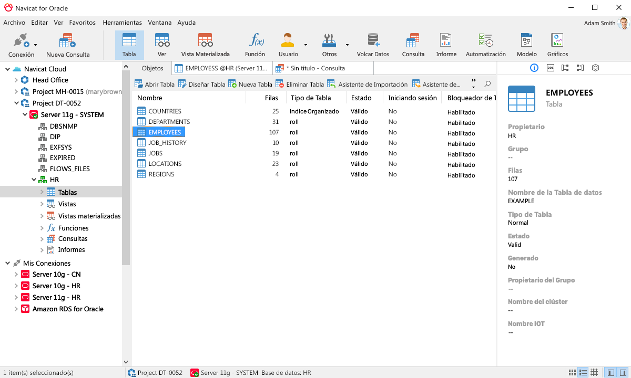Screen dimensions: 631x378
Task: Open the Automatización tool
Action: point(485,44)
